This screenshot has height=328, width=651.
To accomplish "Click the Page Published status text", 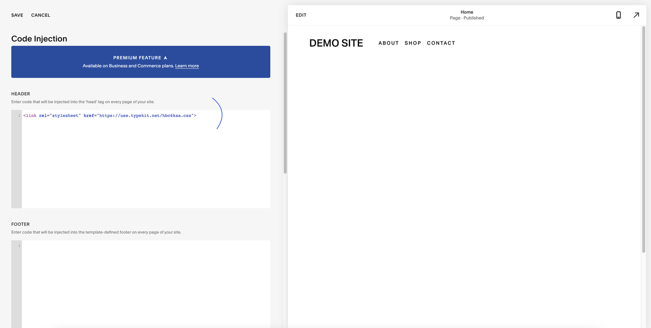I will tap(467, 18).
